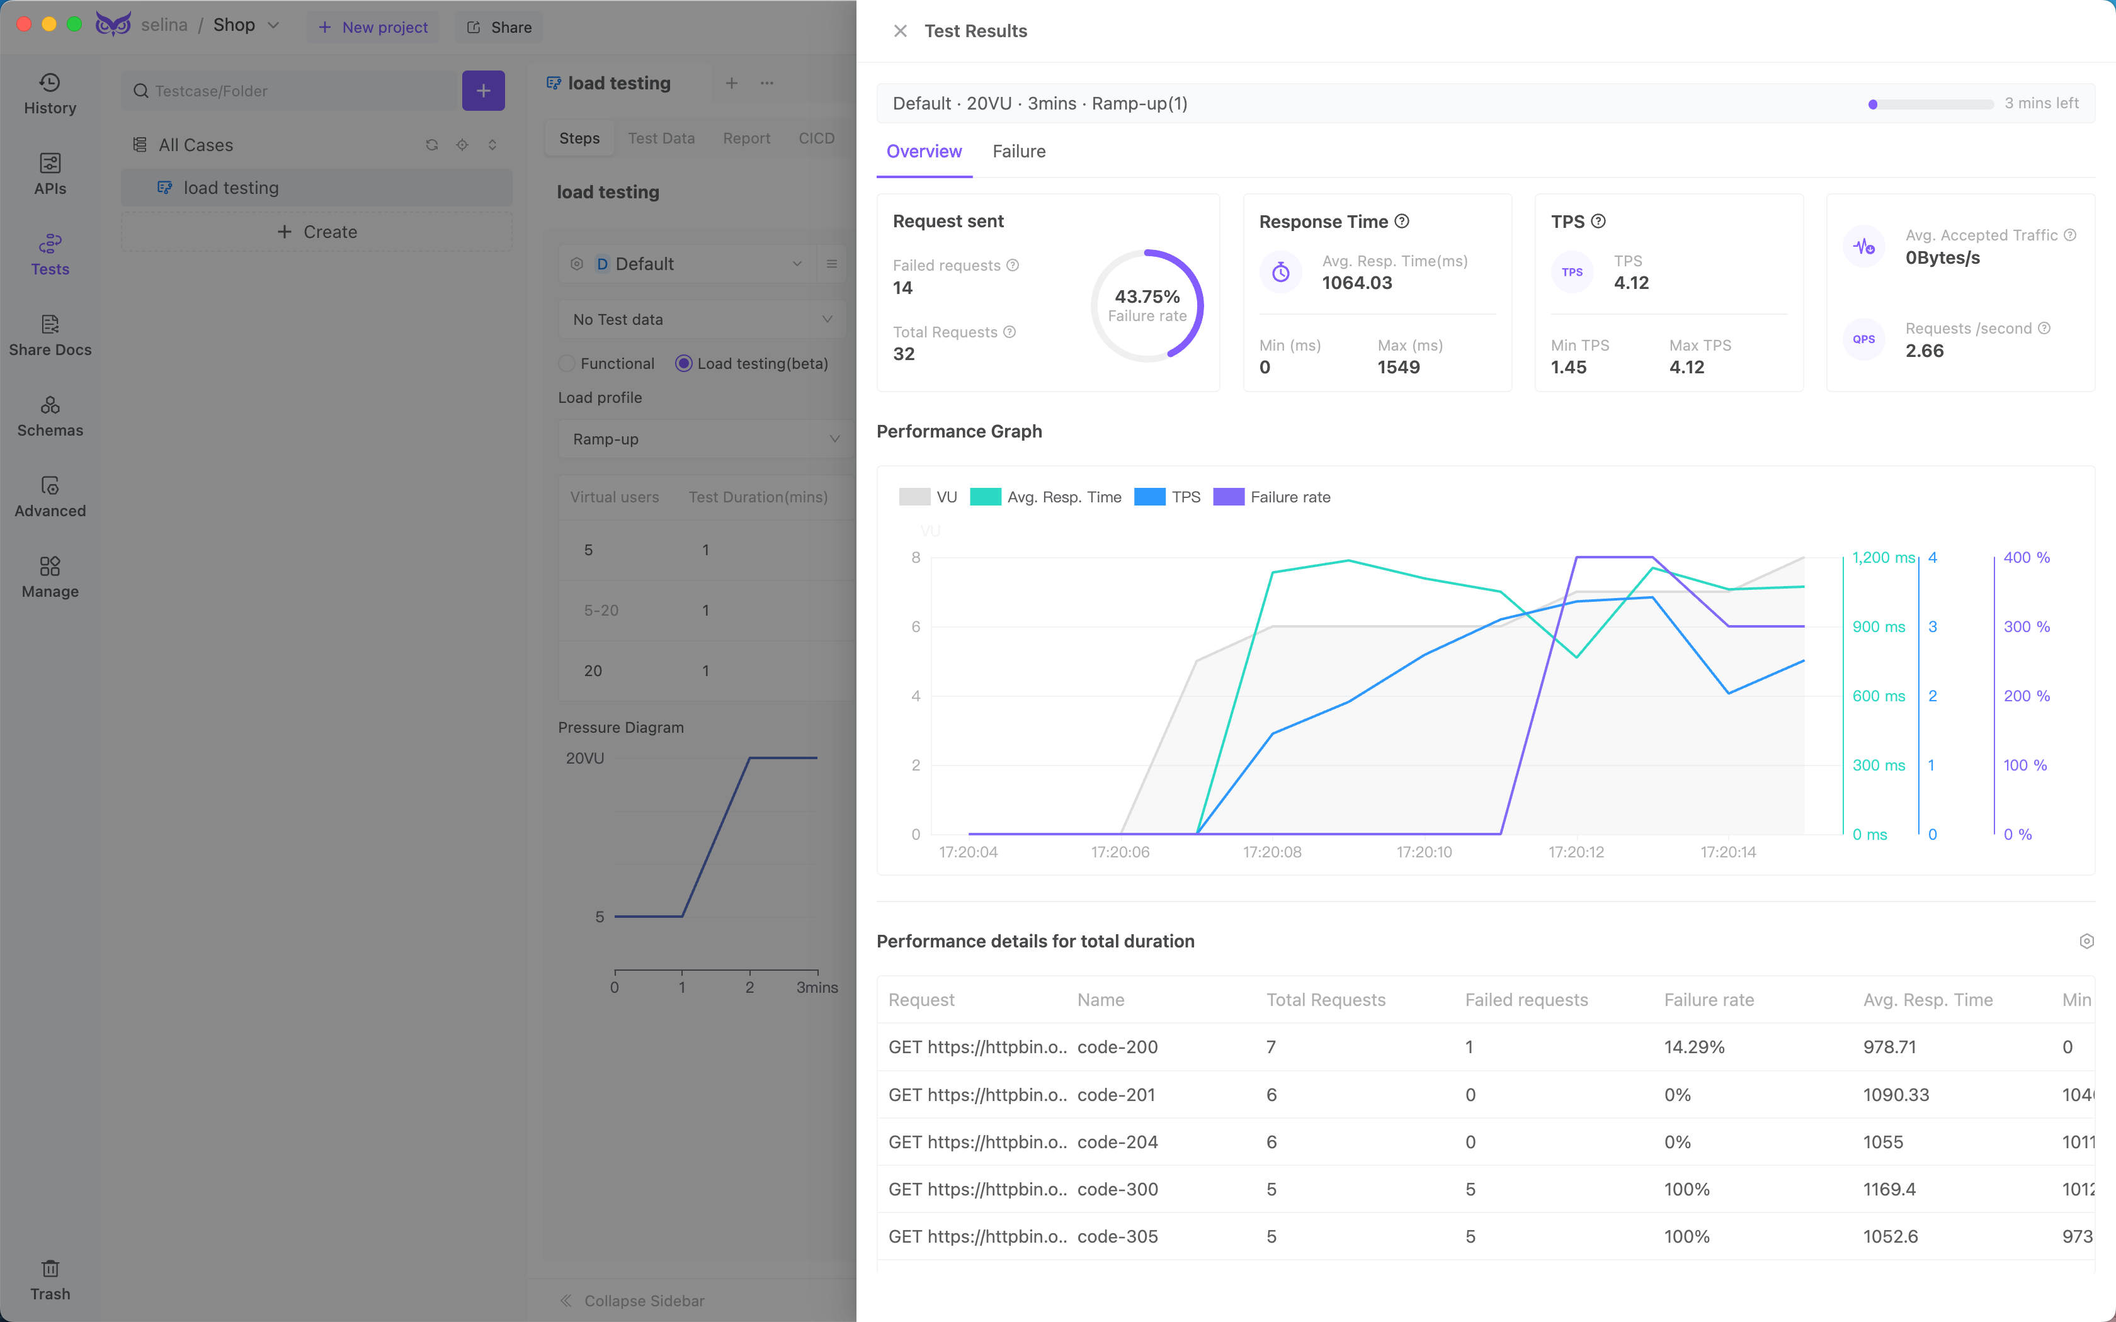This screenshot has width=2116, height=1322.
Task: Toggle the Failure rate legend series
Action: [x=1272, y=497]
